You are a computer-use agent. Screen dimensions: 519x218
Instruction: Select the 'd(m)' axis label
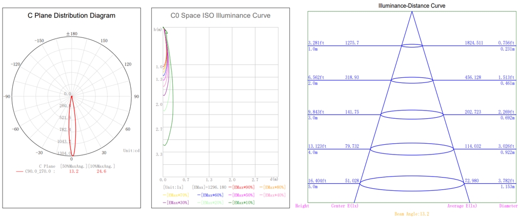[x=274, y=179]
